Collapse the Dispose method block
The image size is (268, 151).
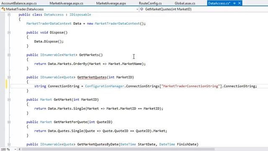point(9,33)
